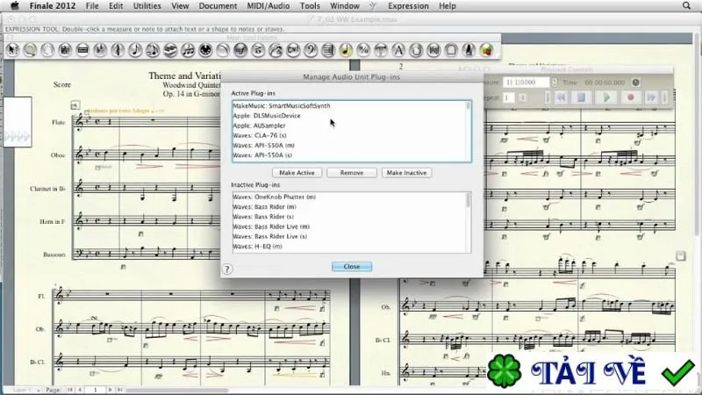The width and height of the screenshot is (702, 395).
Task: Open the Apple menu
Action: [x=14, y=6]
